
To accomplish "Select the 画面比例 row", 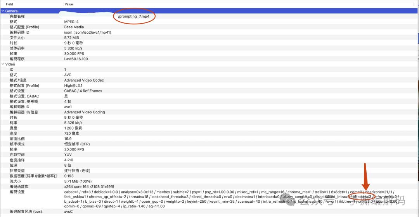I will 17,138.
